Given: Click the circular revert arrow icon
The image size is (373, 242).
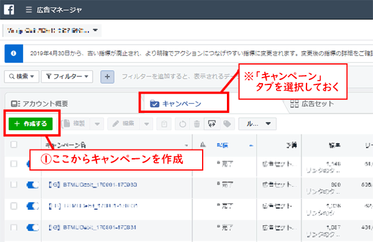Looking at the screenshot, I should point(182,124).
